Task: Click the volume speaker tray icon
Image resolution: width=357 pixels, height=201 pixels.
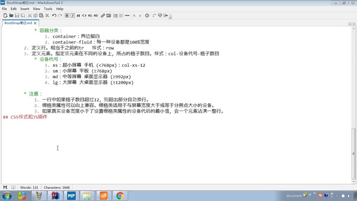Action: [349, 196]
